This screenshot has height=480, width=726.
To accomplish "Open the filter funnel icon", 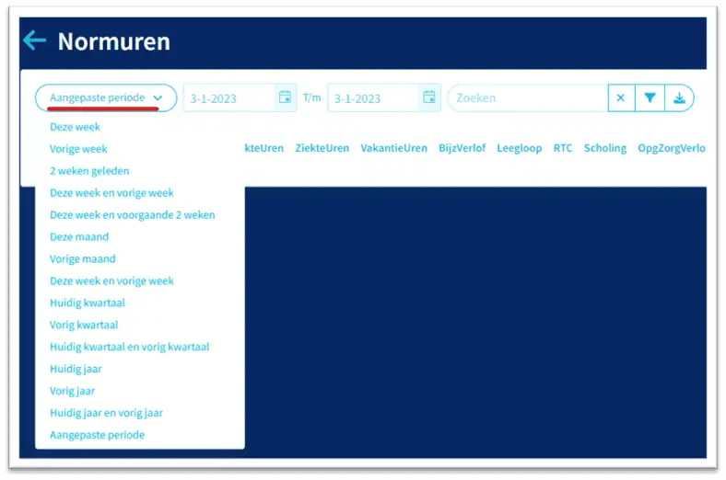I will [x=650, y=98].
